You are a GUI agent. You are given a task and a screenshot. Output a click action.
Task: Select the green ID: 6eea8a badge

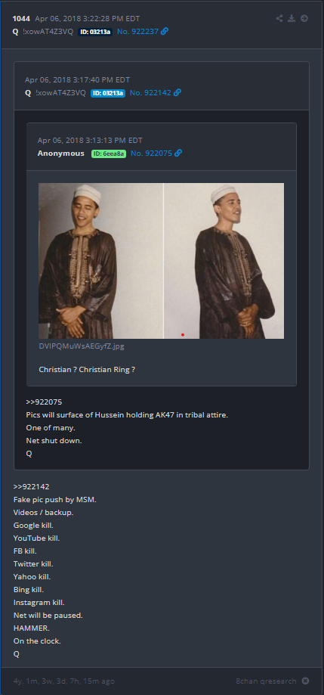pyautogui.click(x=109, y=154)
